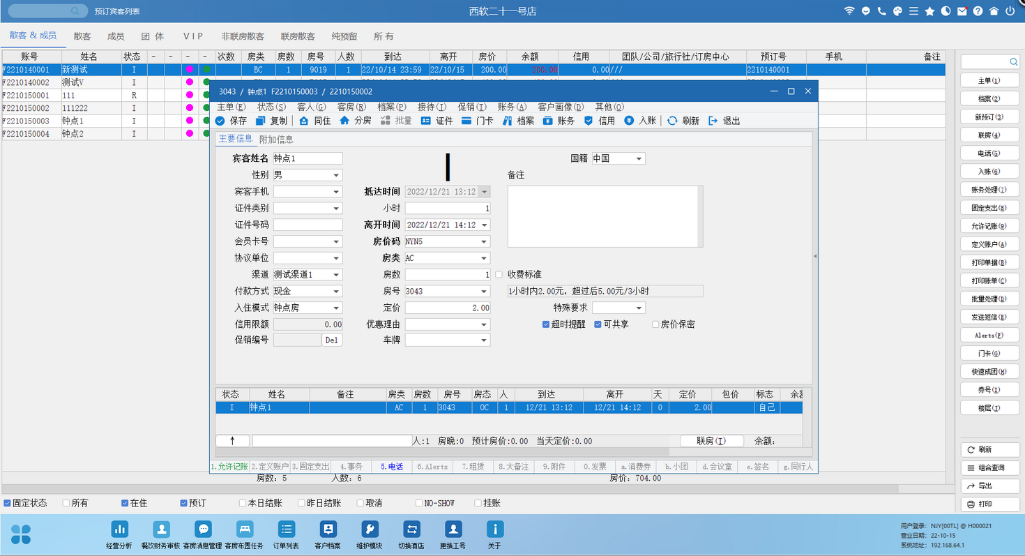Viewport: 1025px width, 556px height.
Task: Toggle the 超时提醒 checkbox
Action: coord(546,324)
